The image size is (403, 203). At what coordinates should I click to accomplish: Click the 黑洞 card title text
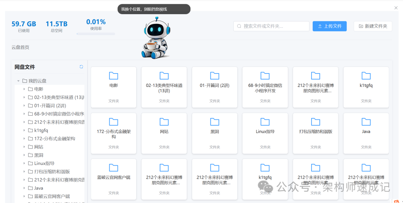point(215,132)
